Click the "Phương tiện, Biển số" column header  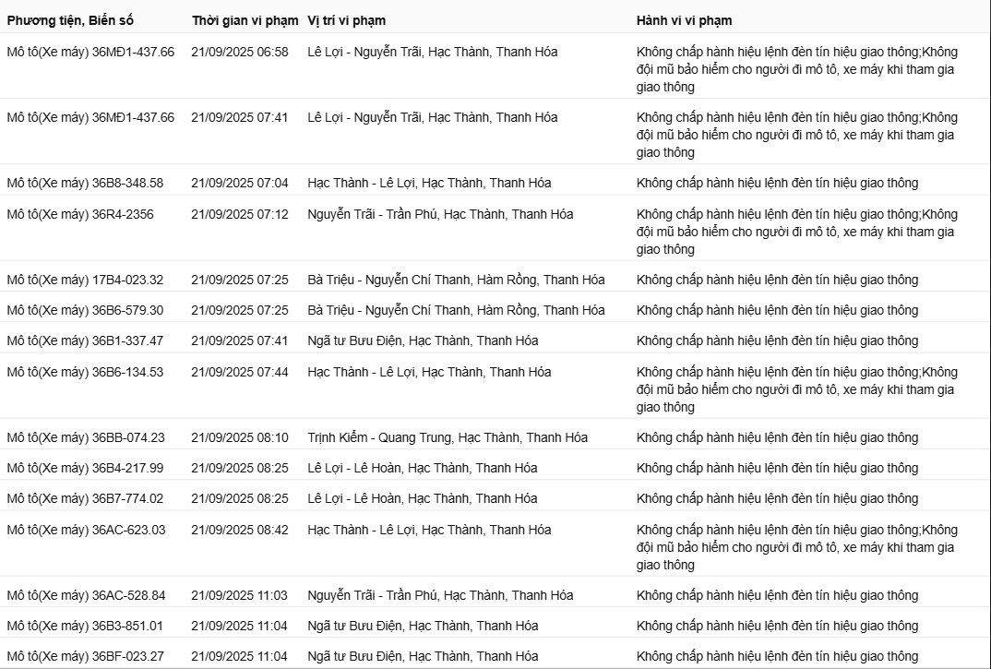coord(70,20)
